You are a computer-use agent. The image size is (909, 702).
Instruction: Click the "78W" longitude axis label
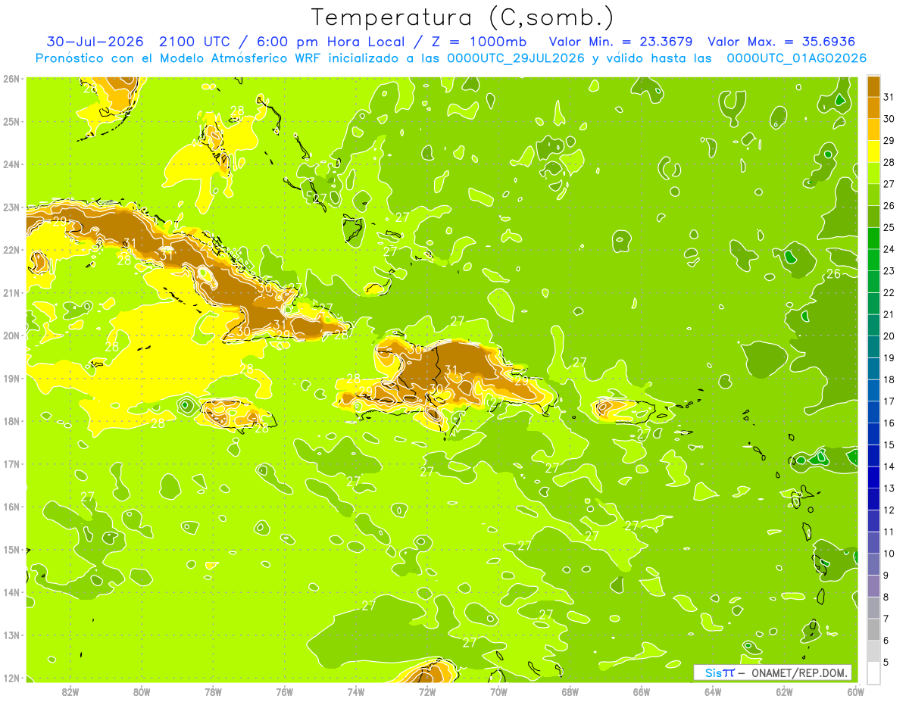coord(213,691)
